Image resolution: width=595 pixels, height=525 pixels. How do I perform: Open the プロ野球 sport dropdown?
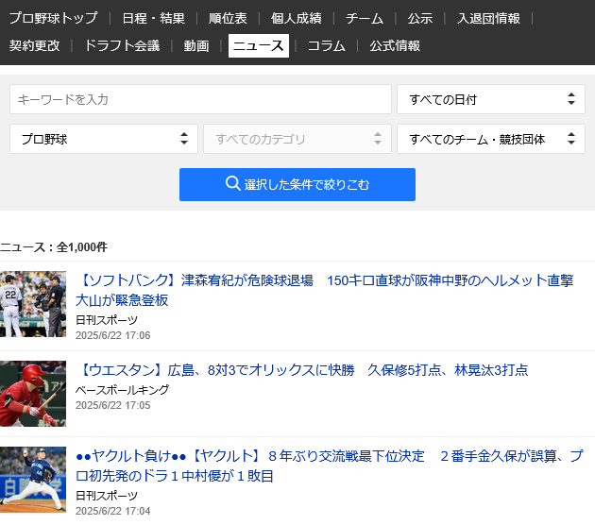[104, 139]
